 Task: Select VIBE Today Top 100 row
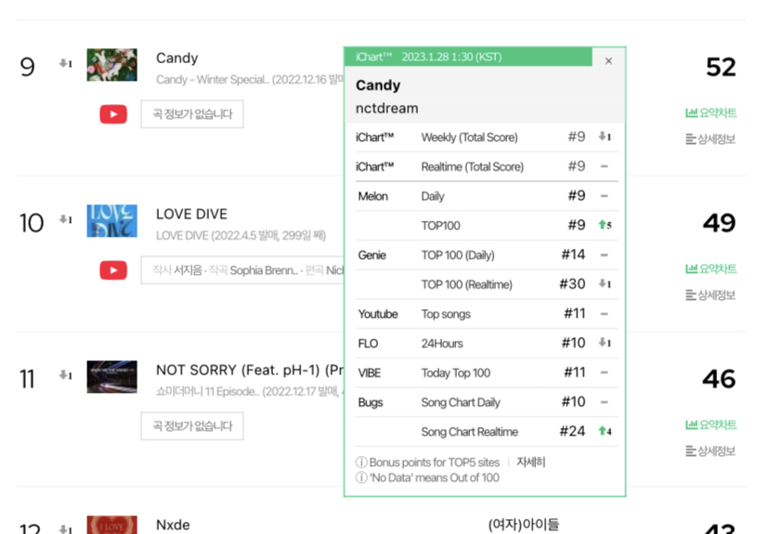point(487,372)
